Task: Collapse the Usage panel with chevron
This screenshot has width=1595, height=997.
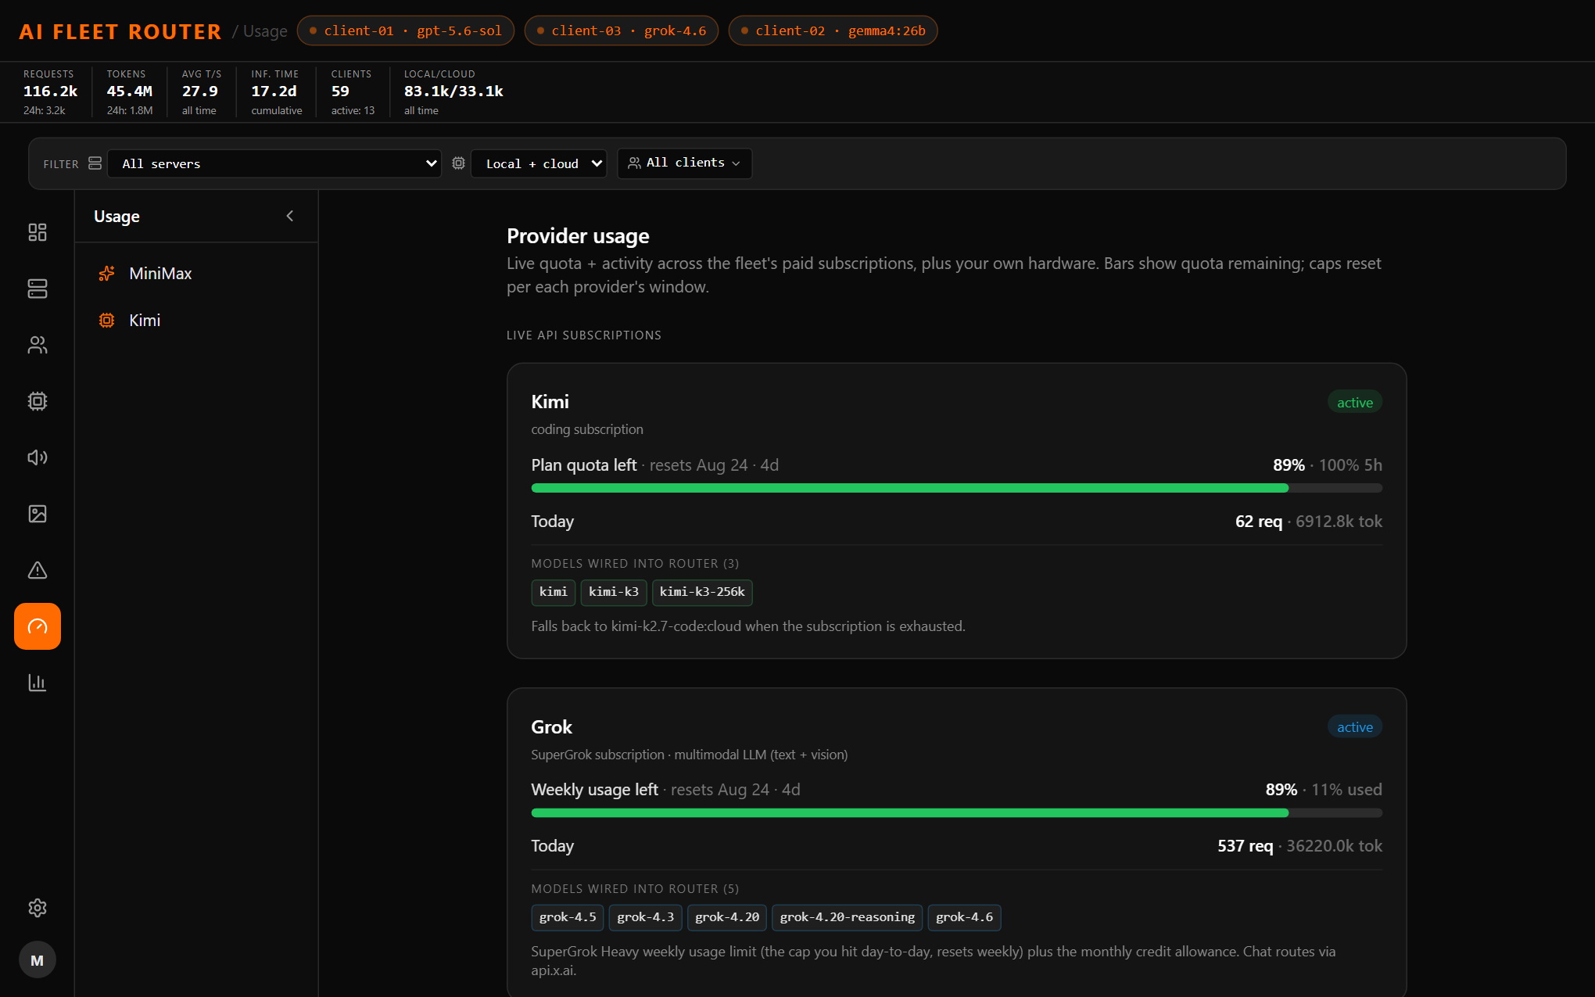Action: click(290, 216)
